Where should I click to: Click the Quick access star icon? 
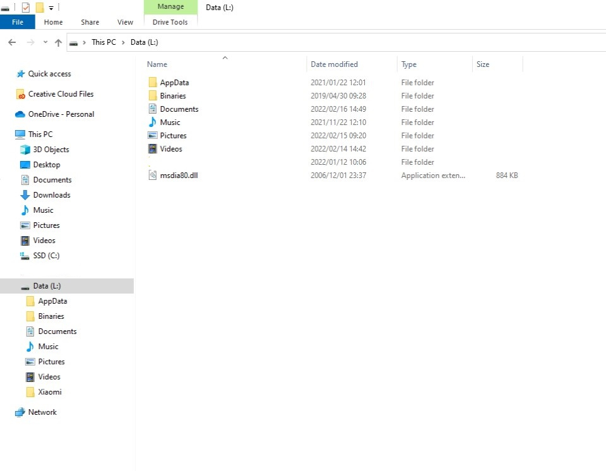click(x=20, y=73)
